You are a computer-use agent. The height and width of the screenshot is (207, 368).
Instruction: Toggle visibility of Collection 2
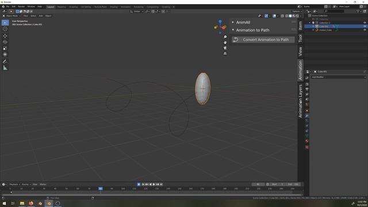pyautogui.click(x=365, y=23)
